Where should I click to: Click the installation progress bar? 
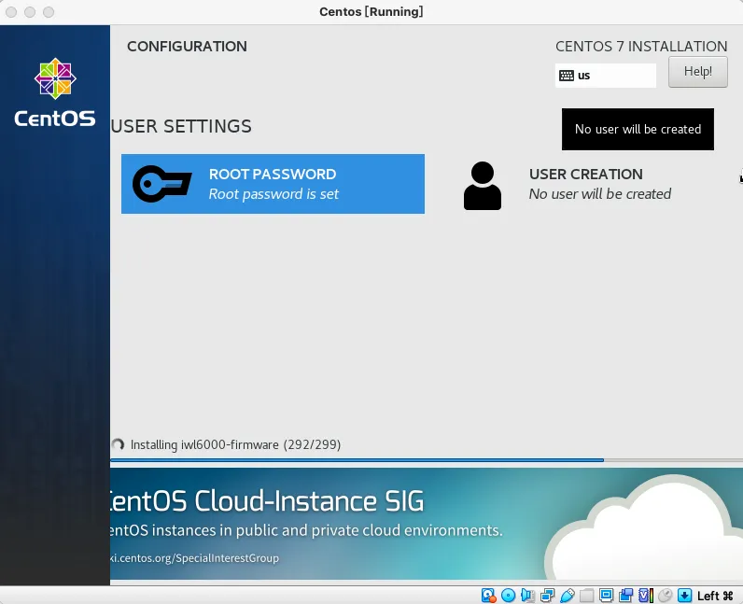[427, 460]
